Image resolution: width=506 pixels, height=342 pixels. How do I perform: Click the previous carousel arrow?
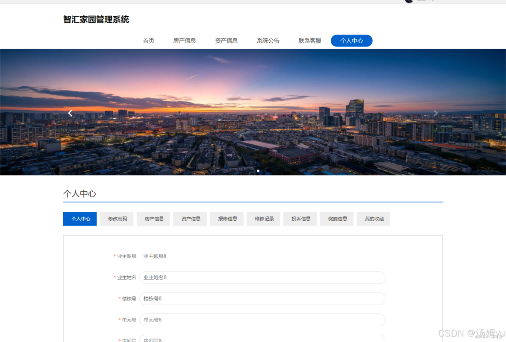[x=70, y=113]
